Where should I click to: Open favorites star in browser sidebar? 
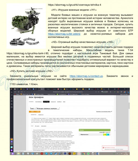click(12, 98)
